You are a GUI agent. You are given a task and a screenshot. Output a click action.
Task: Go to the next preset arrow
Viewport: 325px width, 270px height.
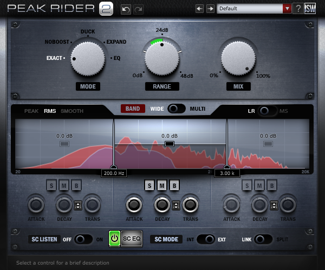(210, 9)
